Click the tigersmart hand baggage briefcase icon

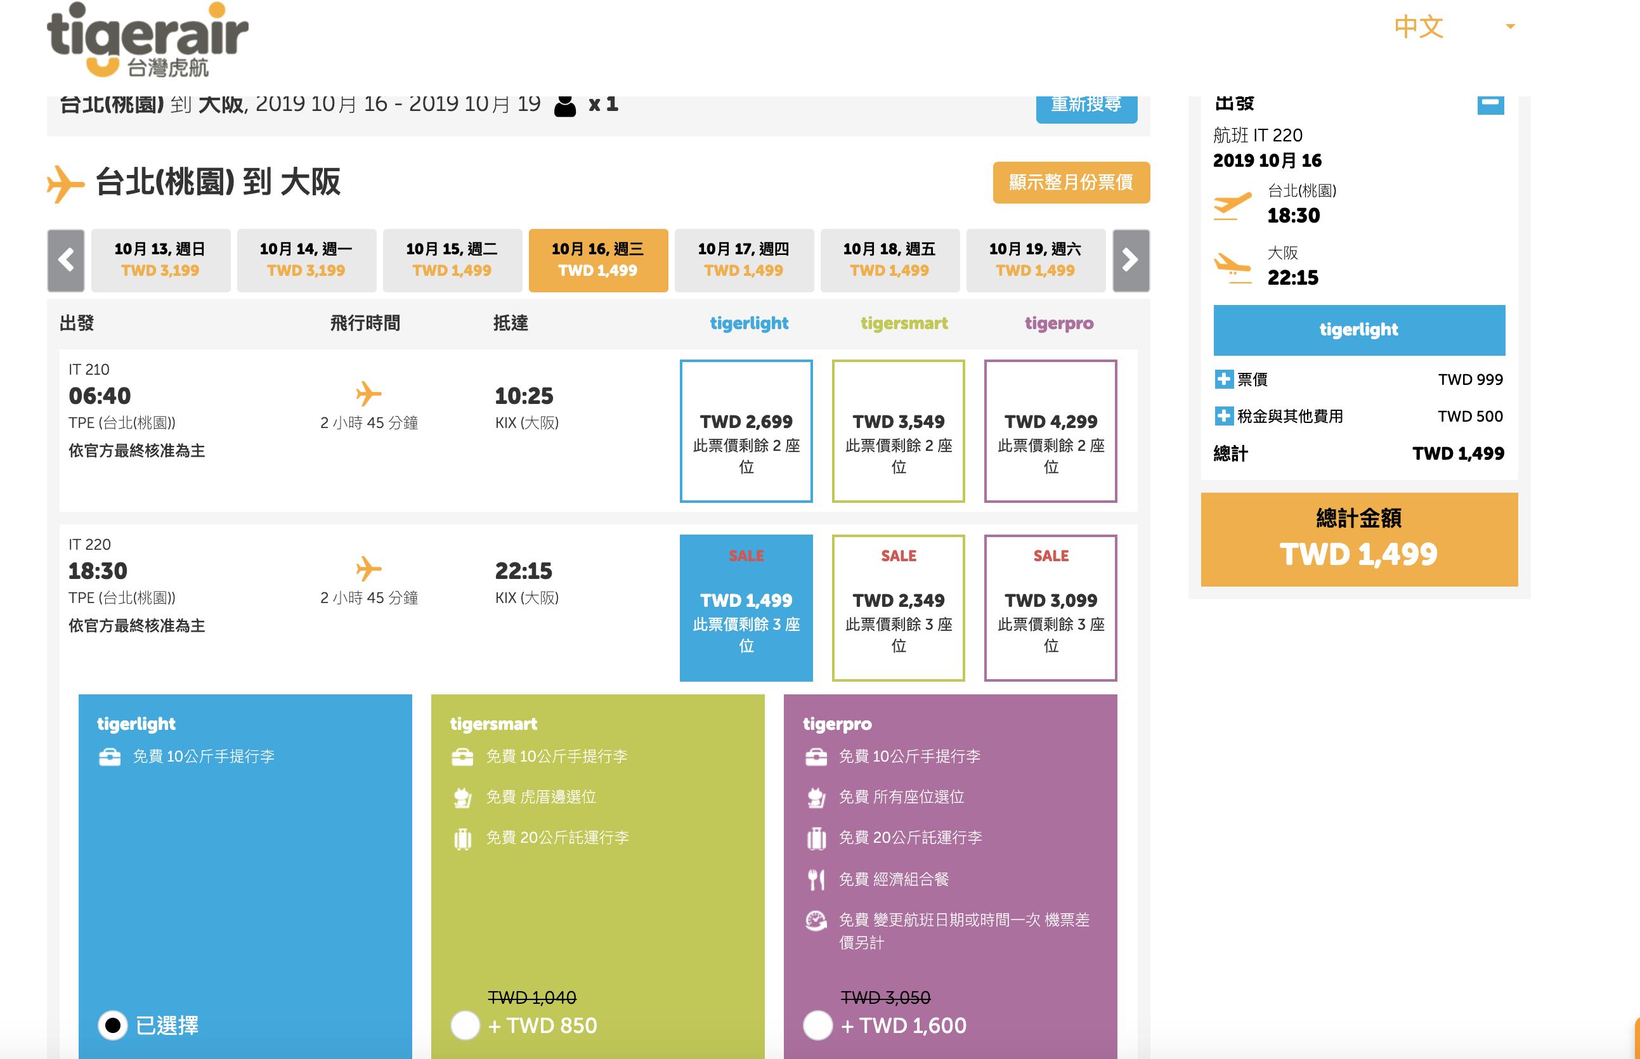tap(462, 757)
